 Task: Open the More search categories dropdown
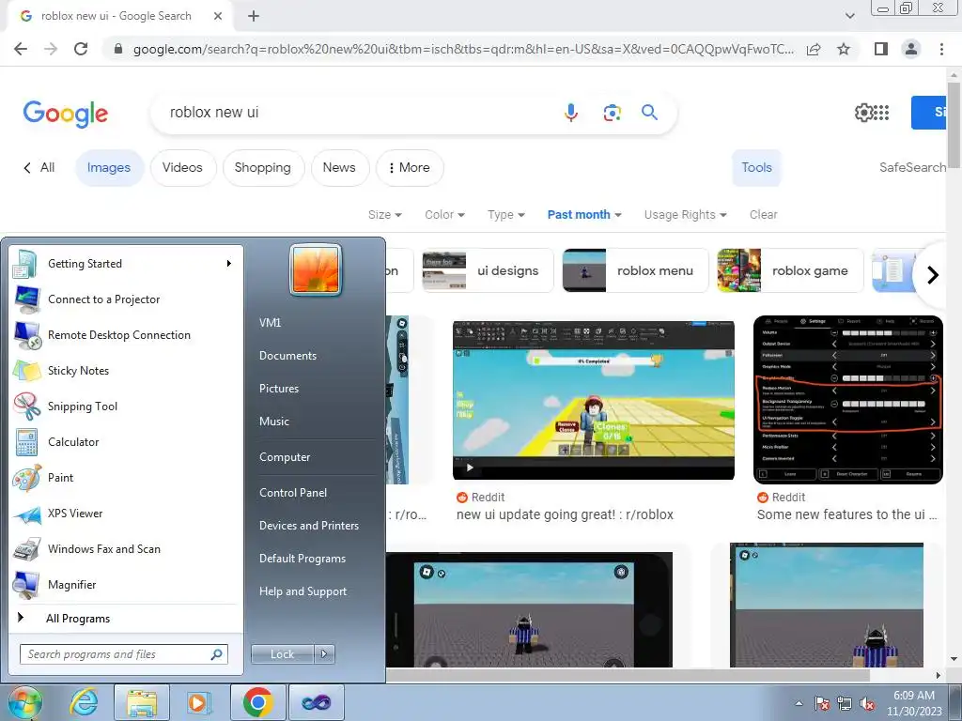point(410,167)
